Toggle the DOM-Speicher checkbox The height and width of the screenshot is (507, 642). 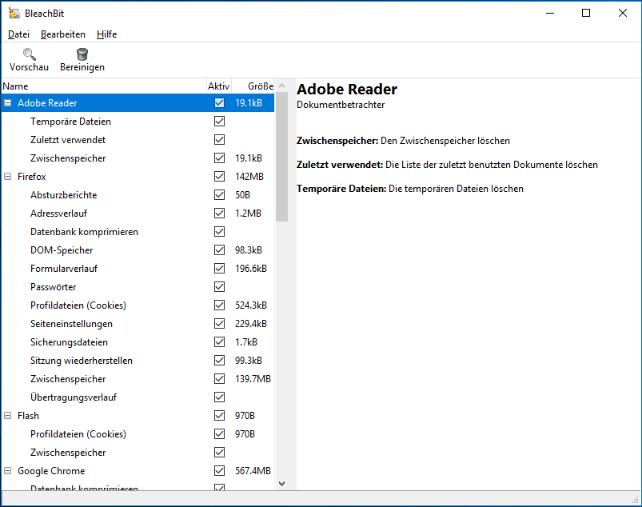219,250
